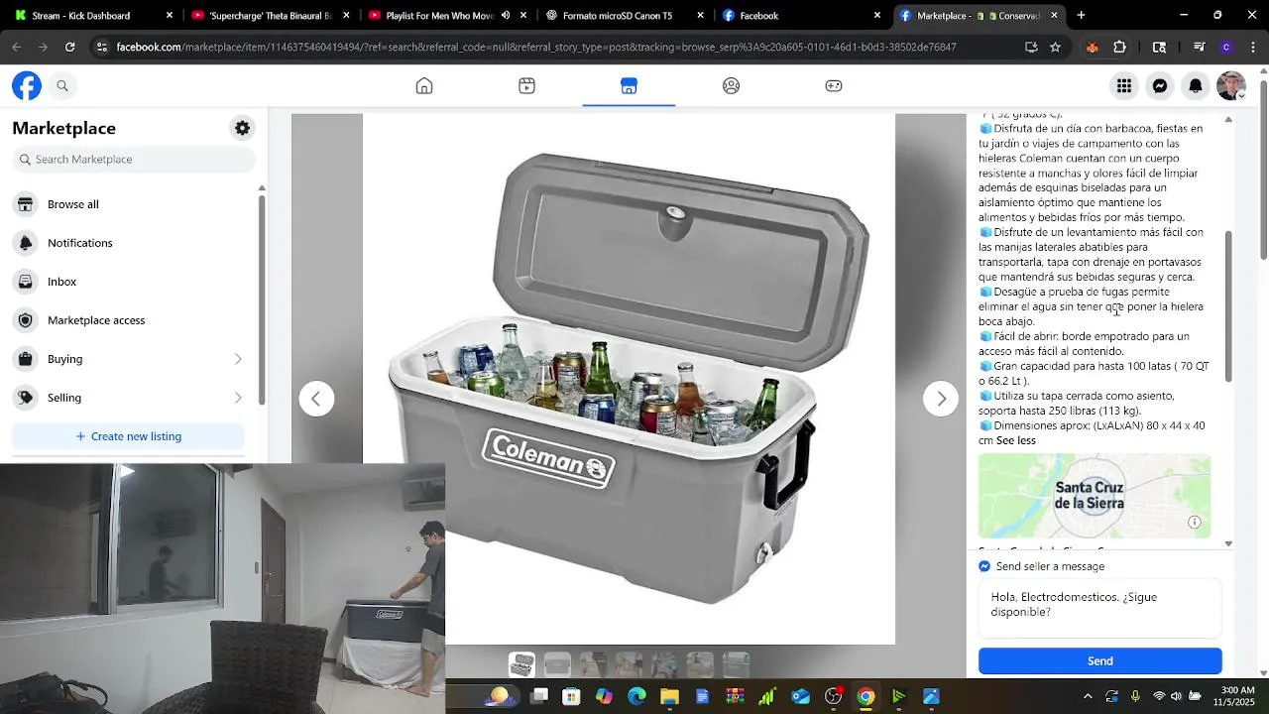Launch Microsoft Edge from taskbar
Viewport: 1269px width, 714px height.
[x=636, y=696]
